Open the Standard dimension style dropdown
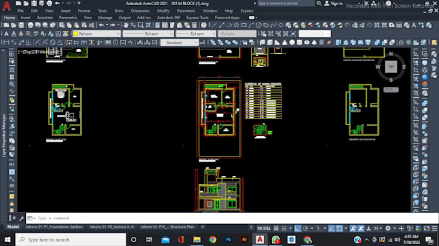439x246 pixels. (179, 43)
